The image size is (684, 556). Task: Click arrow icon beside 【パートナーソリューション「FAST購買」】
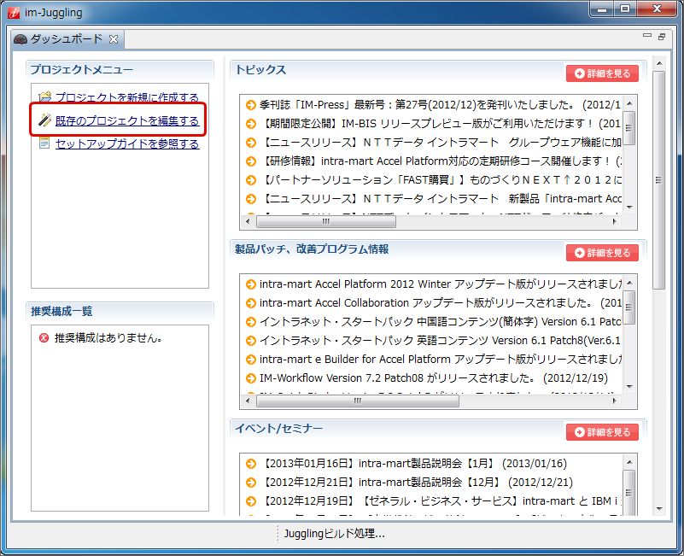[x=251, y=180]
